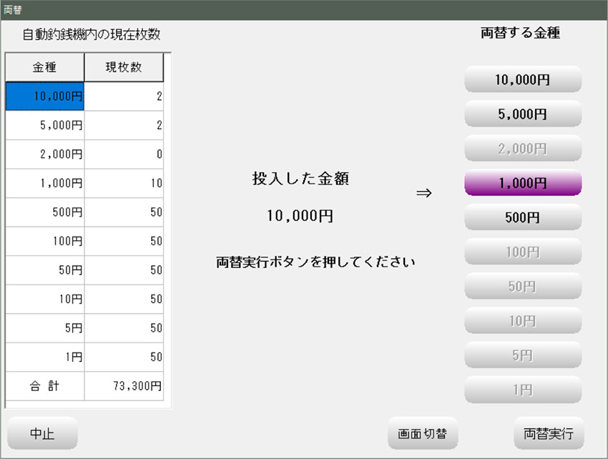This screenshot has width=608, height=459.
Task: Select the 10,000円 exchange denomination button
Action: coord(523,80)
